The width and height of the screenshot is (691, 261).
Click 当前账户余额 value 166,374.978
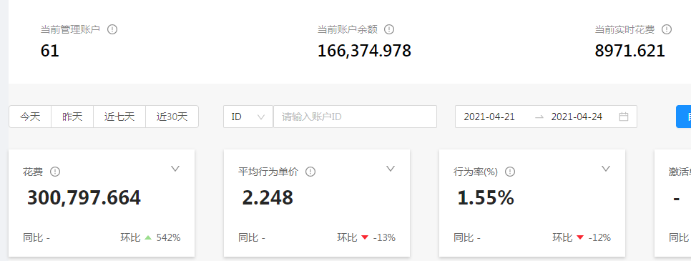364,51
